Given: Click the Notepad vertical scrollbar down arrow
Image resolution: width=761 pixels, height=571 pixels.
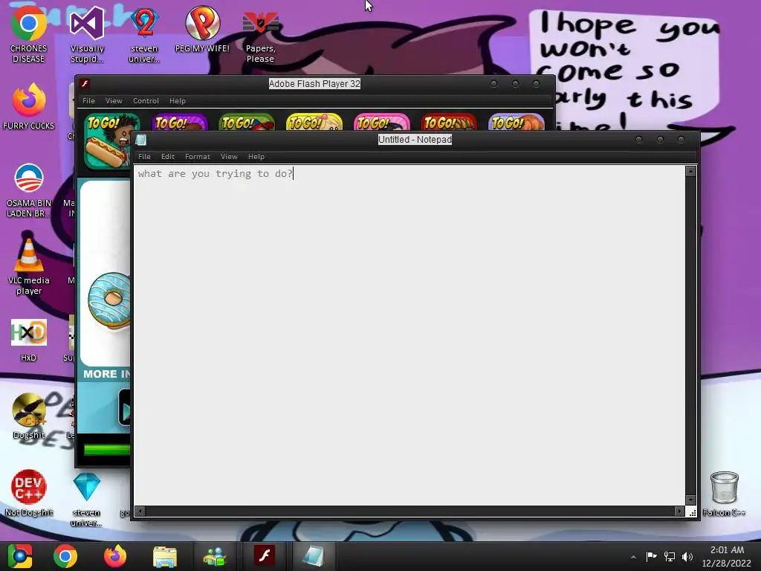Looking at the screenshot, I should (691, 500).
